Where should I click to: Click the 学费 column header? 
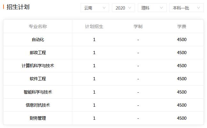(x=182, y=26)
